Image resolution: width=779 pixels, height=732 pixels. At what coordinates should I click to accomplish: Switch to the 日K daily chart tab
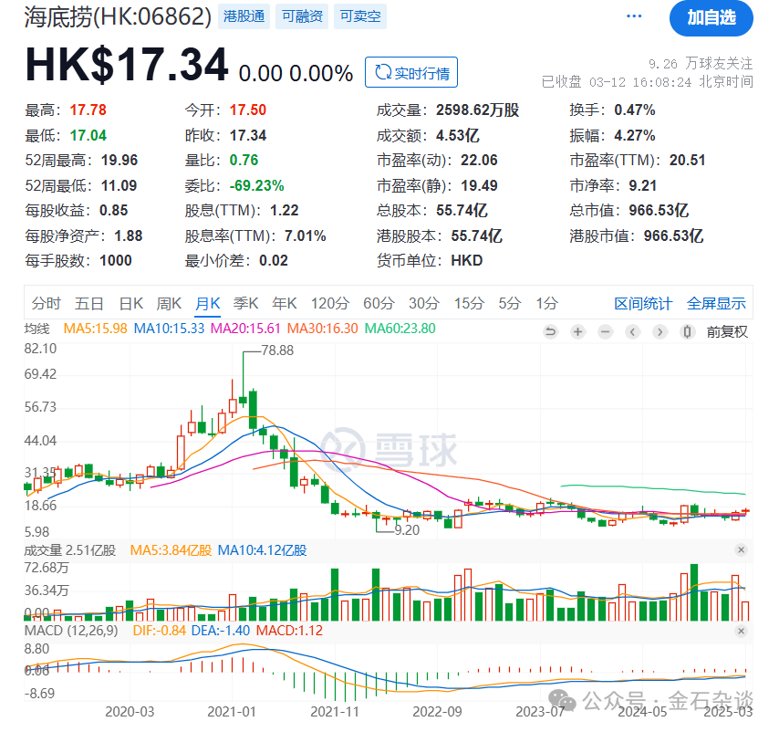[x=130, y=303]
